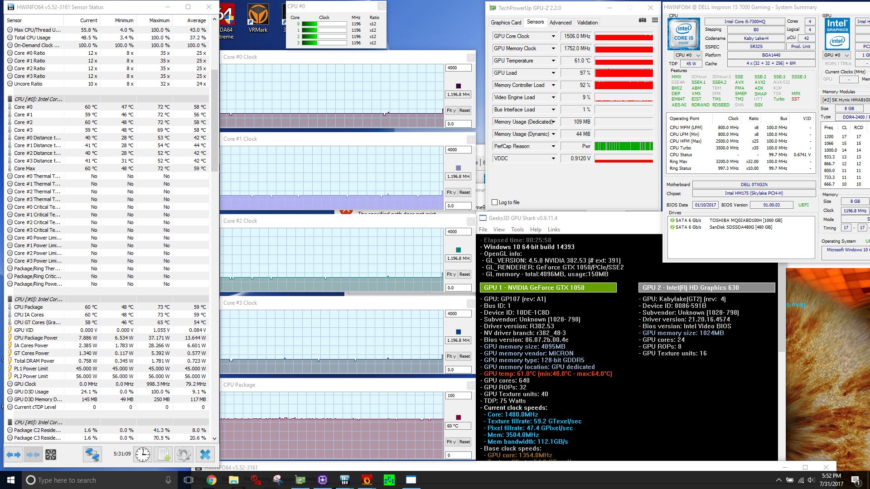Click Core #2 Clock teal color swatch
The width and height of the screenshot is (870, 489).
(458, 250)
